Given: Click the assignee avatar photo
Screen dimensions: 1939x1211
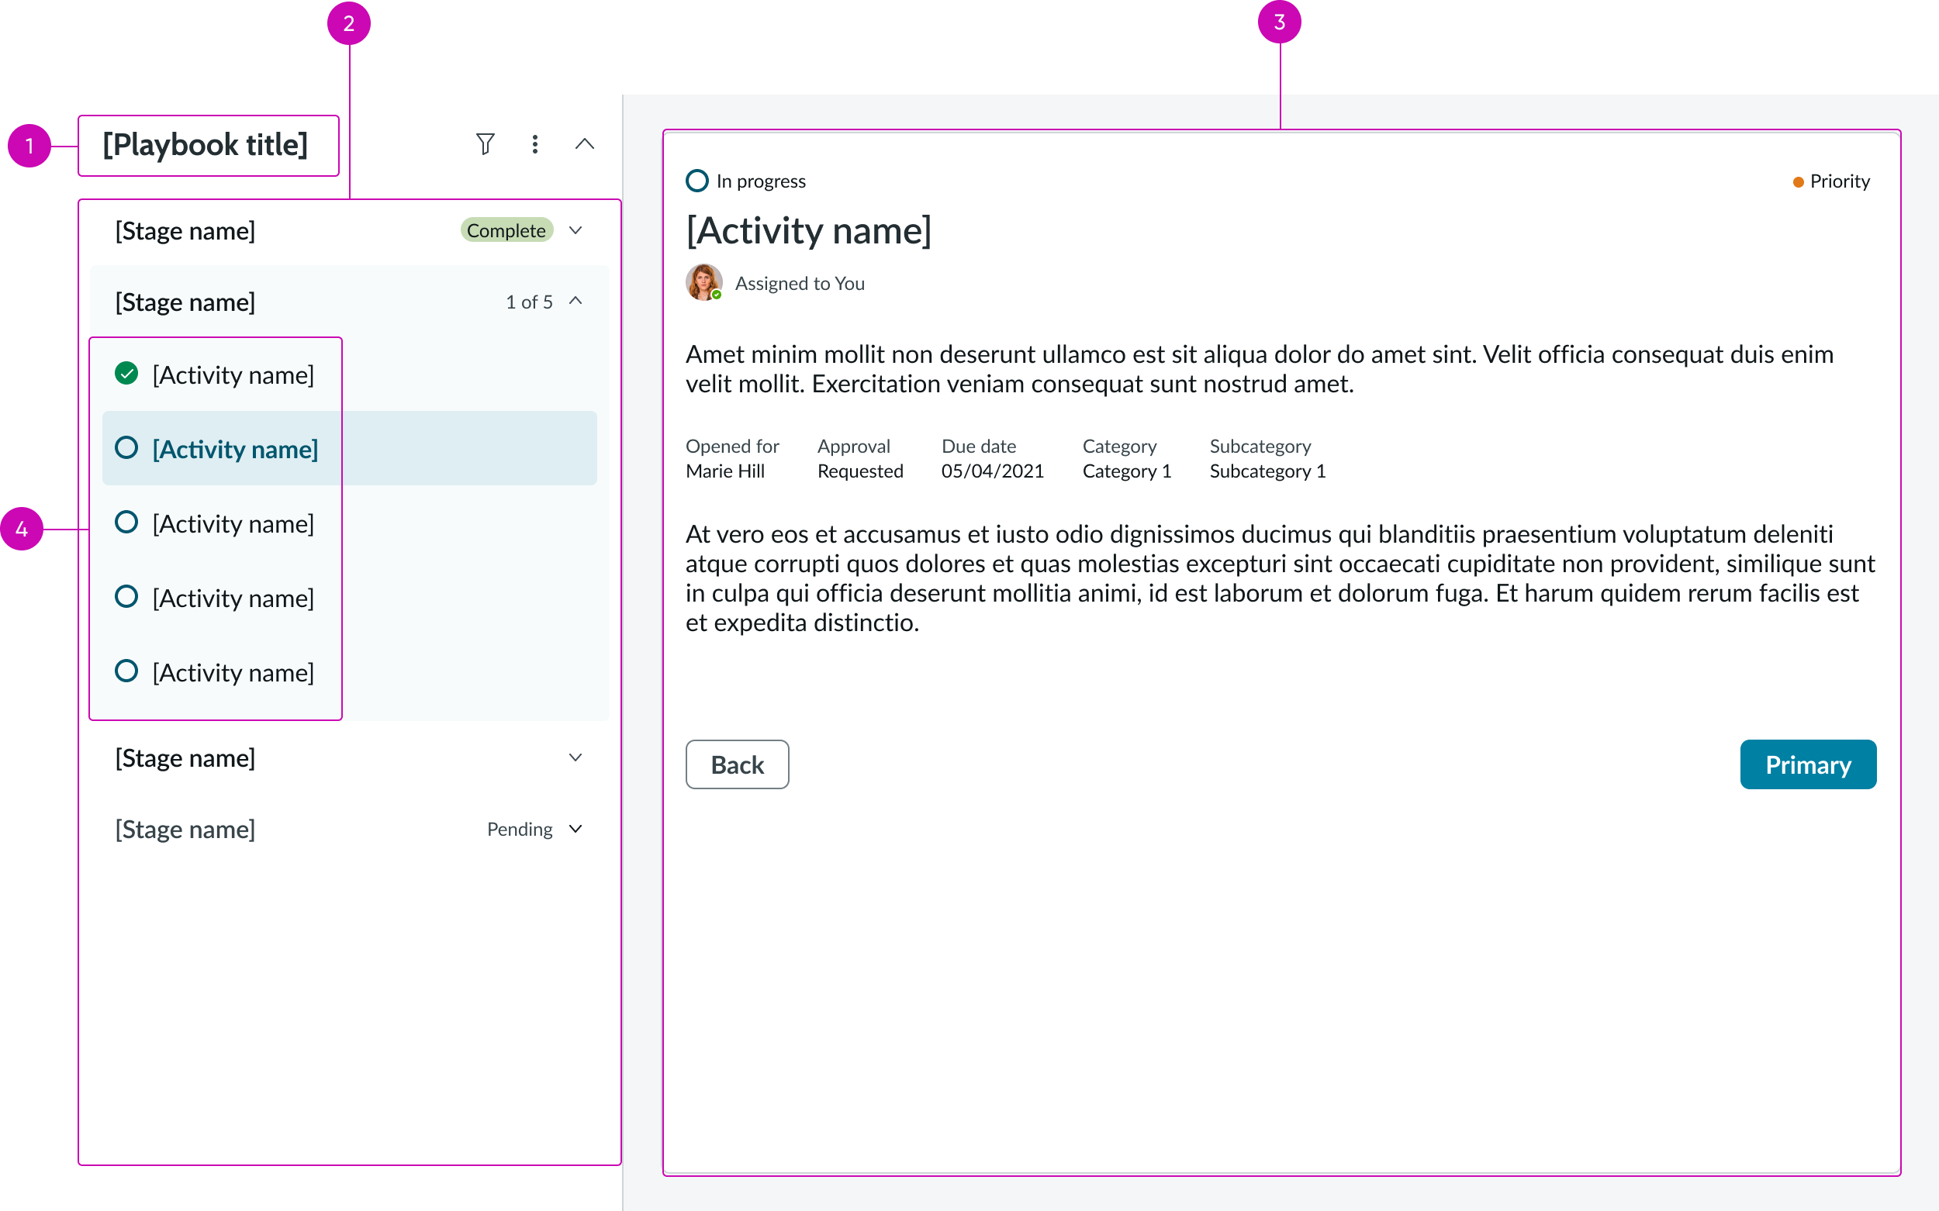Looking at the screenshot, I should tap(703, 283).
